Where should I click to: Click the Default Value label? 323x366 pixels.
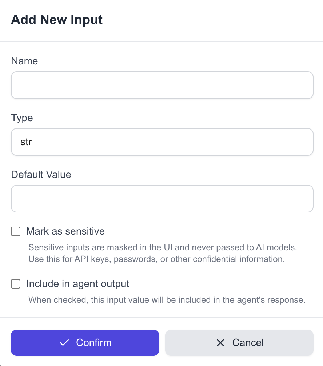click(41, 175)
